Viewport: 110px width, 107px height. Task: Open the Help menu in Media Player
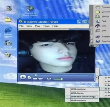click(x=55, y=26)
